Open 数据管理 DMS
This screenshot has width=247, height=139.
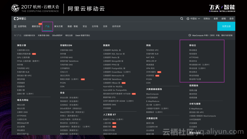tap(109, 105)
